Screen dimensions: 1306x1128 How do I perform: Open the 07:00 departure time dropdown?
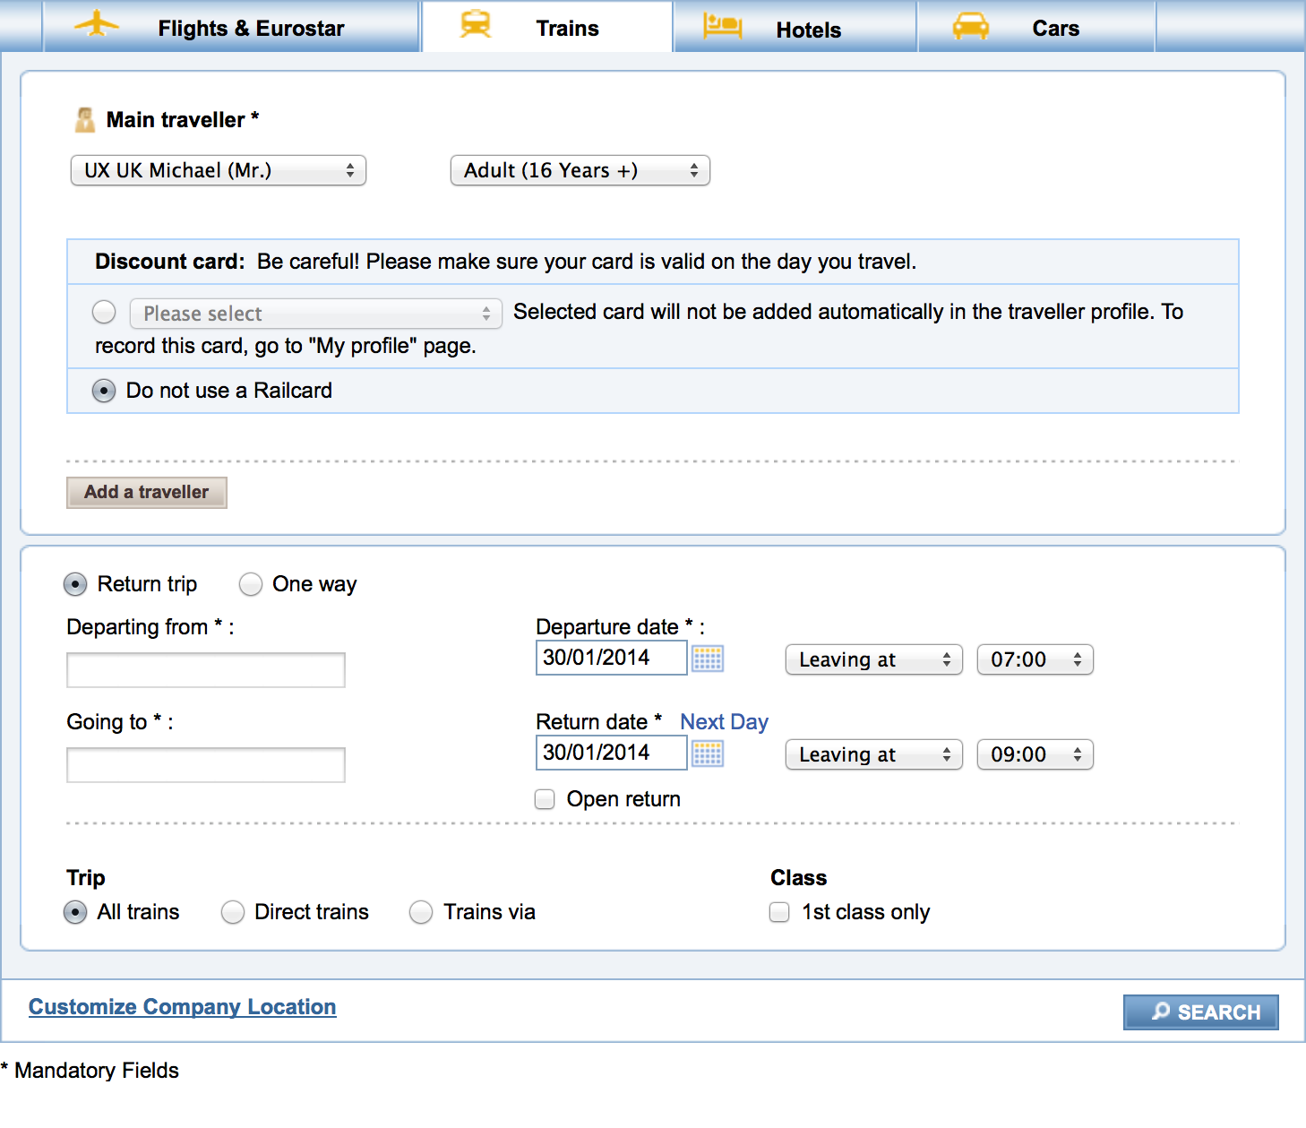[1035, 659]
